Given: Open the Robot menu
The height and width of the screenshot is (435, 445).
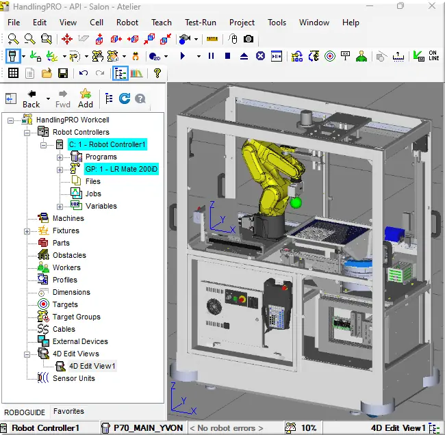Looking at the screenshot, I should [x=127, y=23].
